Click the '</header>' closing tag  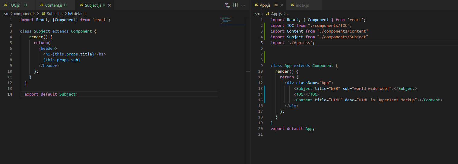click(49, 65)
